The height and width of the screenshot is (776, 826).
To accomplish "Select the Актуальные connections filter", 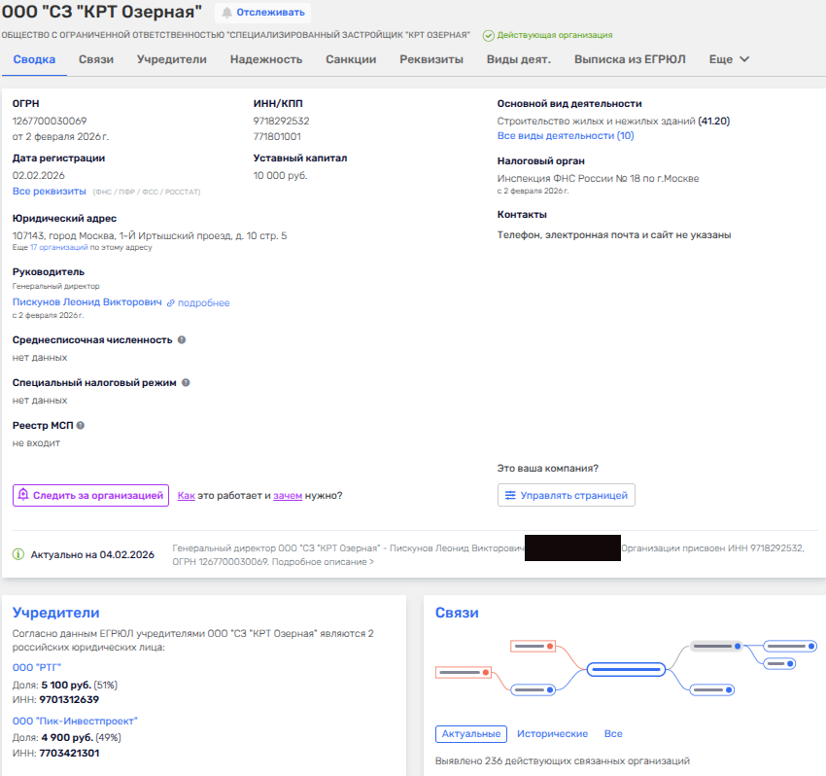I will [x=470, y=733].
